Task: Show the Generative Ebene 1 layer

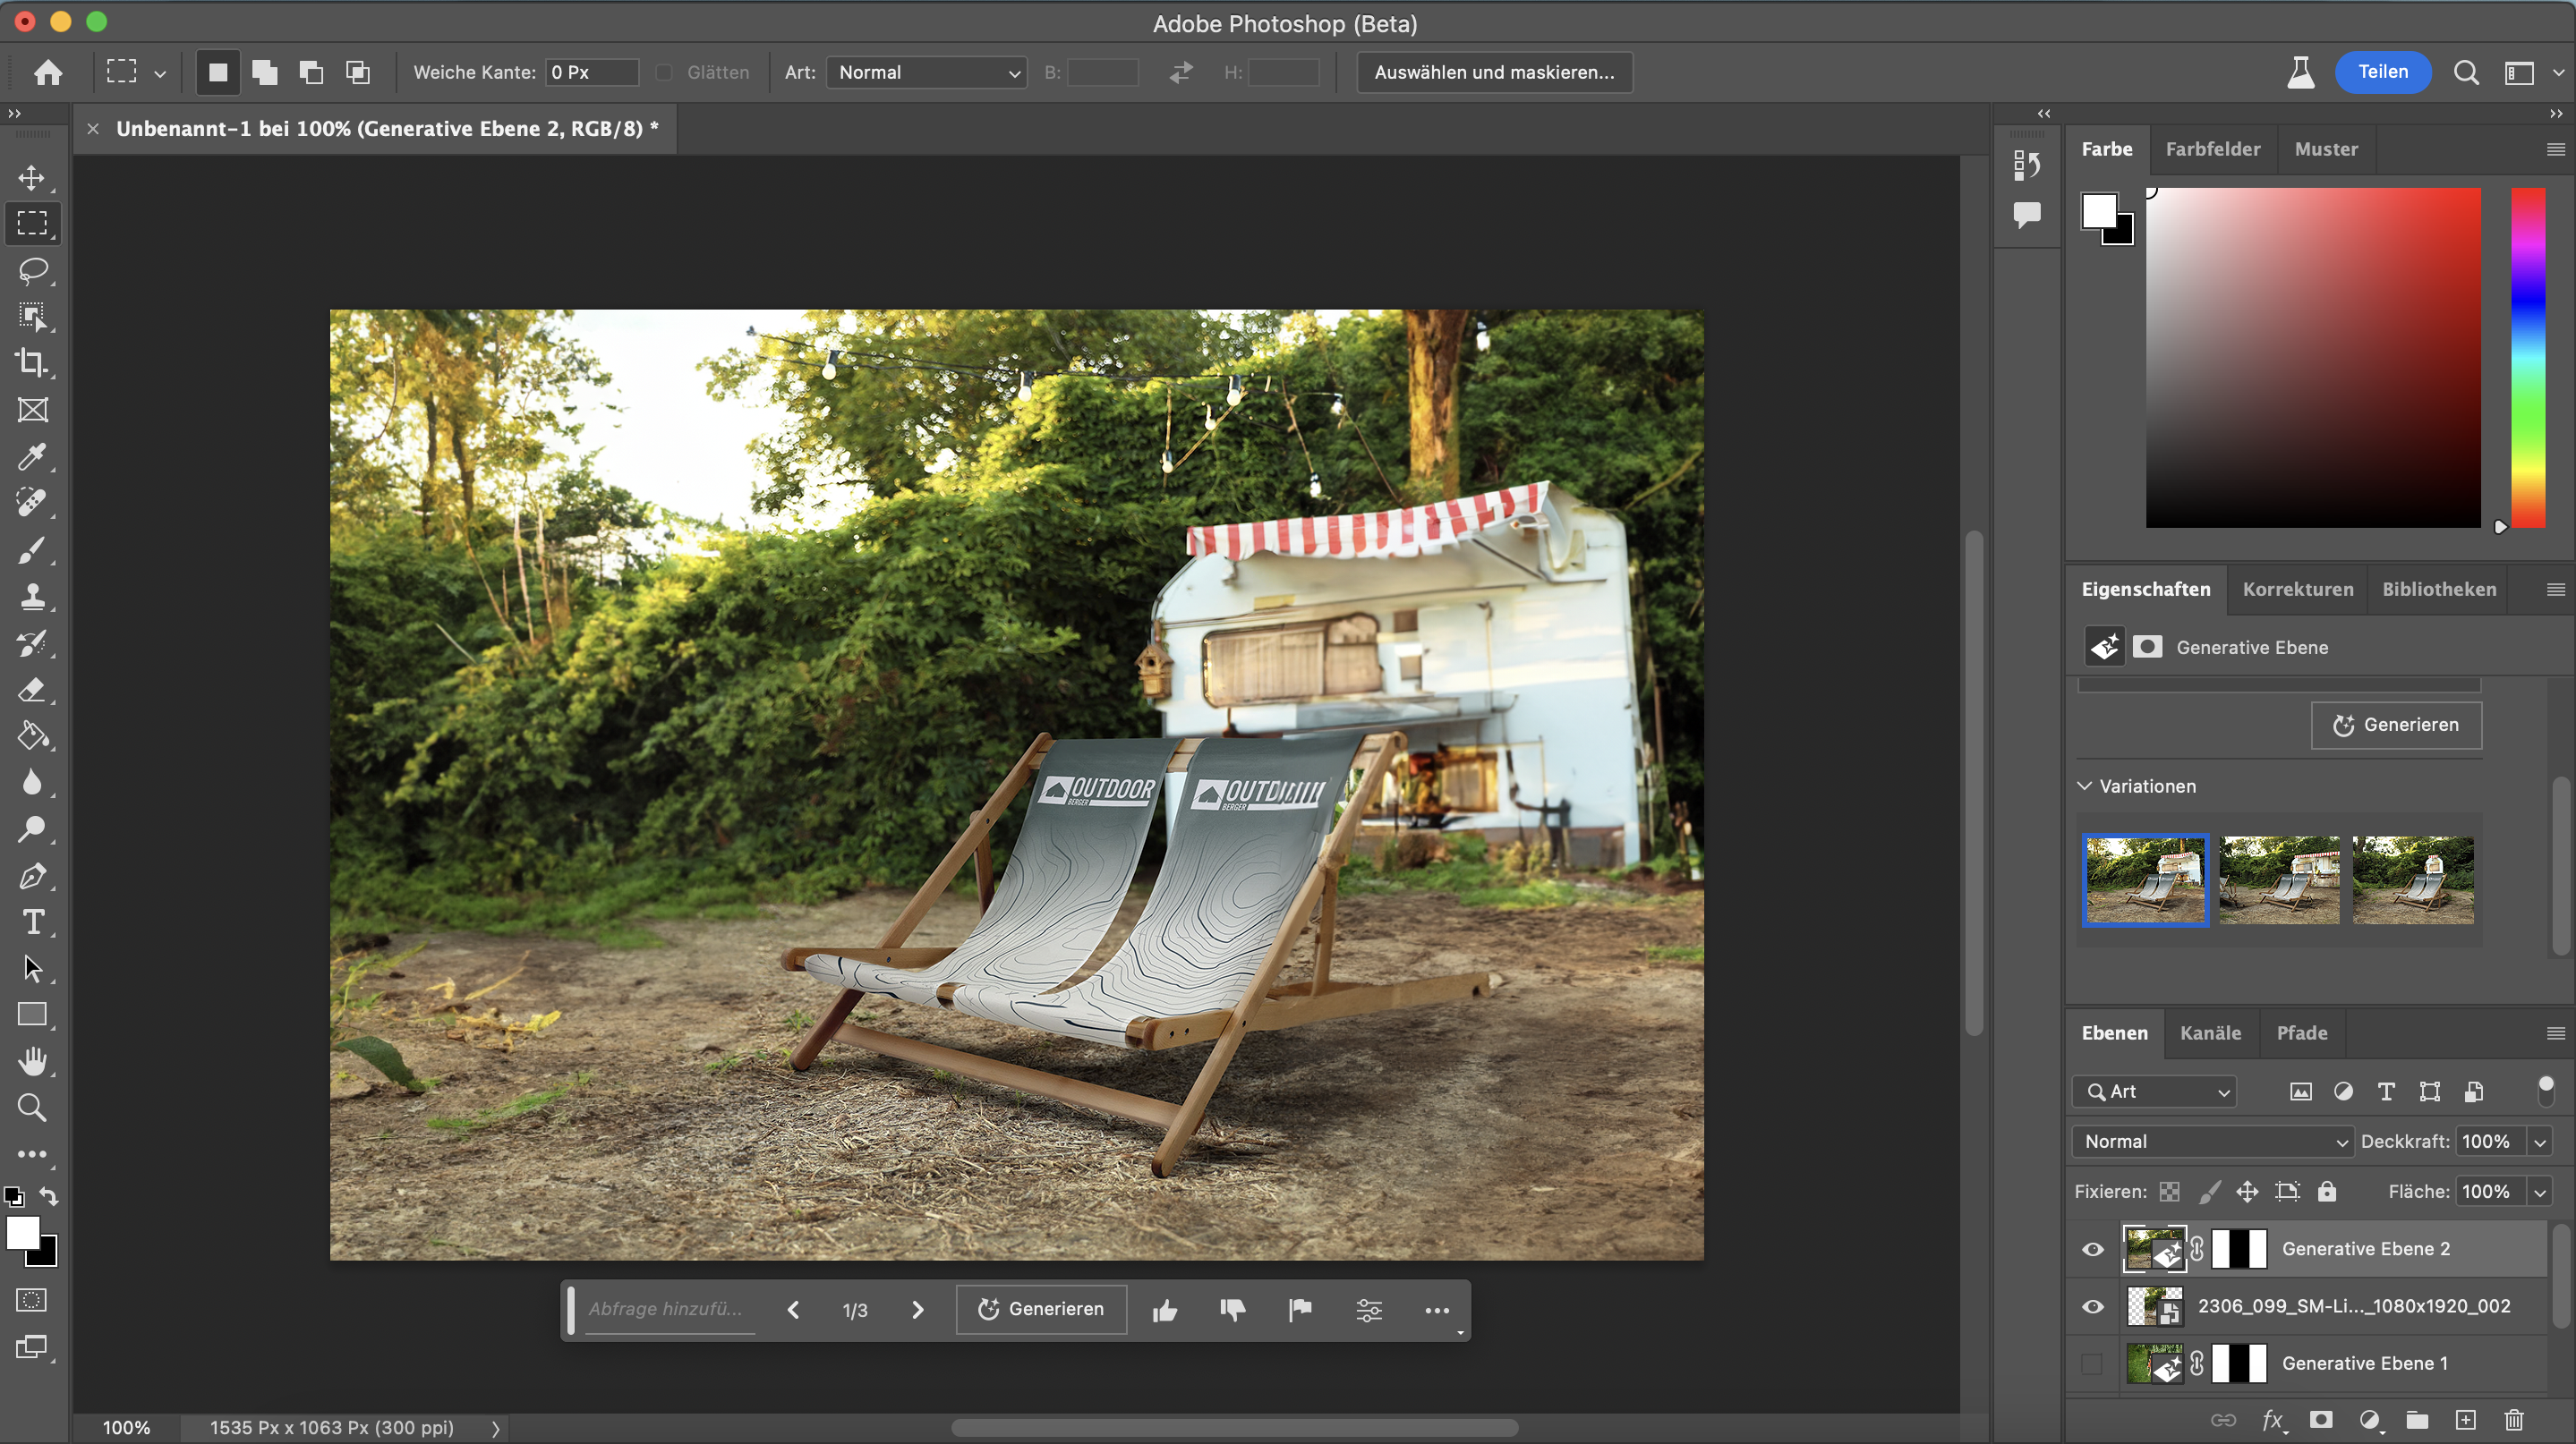Action: tap(2092, 1363)
